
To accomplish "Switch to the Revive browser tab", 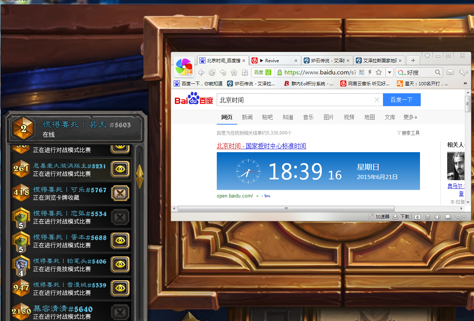I will point(275,60).
